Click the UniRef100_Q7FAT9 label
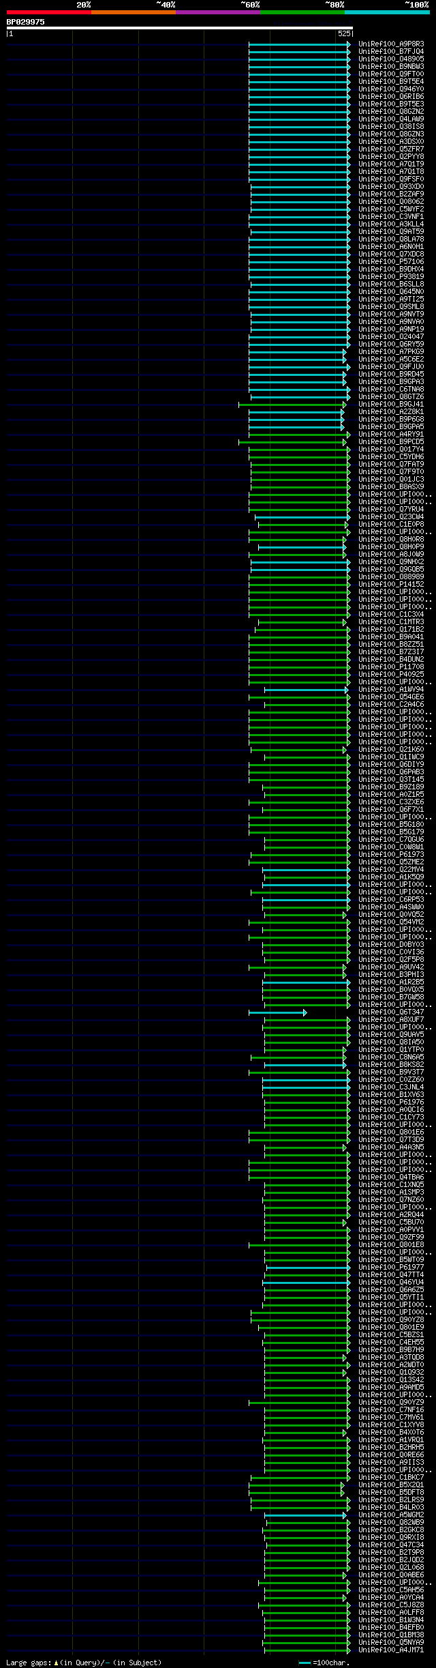The image size is (436, 1668). pos(391,465)
